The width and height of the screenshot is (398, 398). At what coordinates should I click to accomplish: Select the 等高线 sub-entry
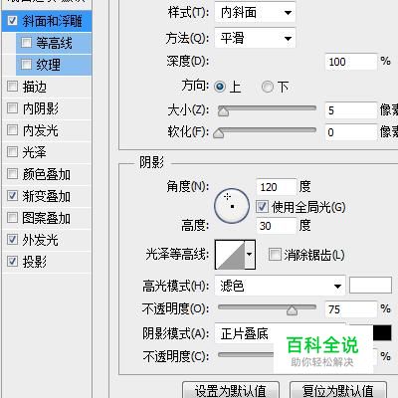tap(54, 43)
